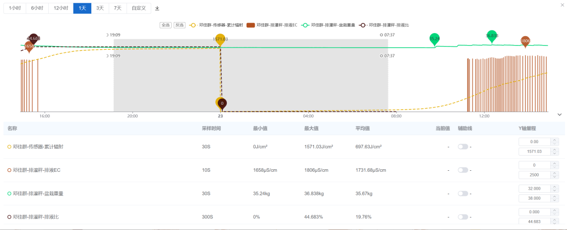Select the 邓佳群-排灌秤-盆栽重量 row name
Image resolution: width=567 pixels, height=230 pixels.
(38, 193)
